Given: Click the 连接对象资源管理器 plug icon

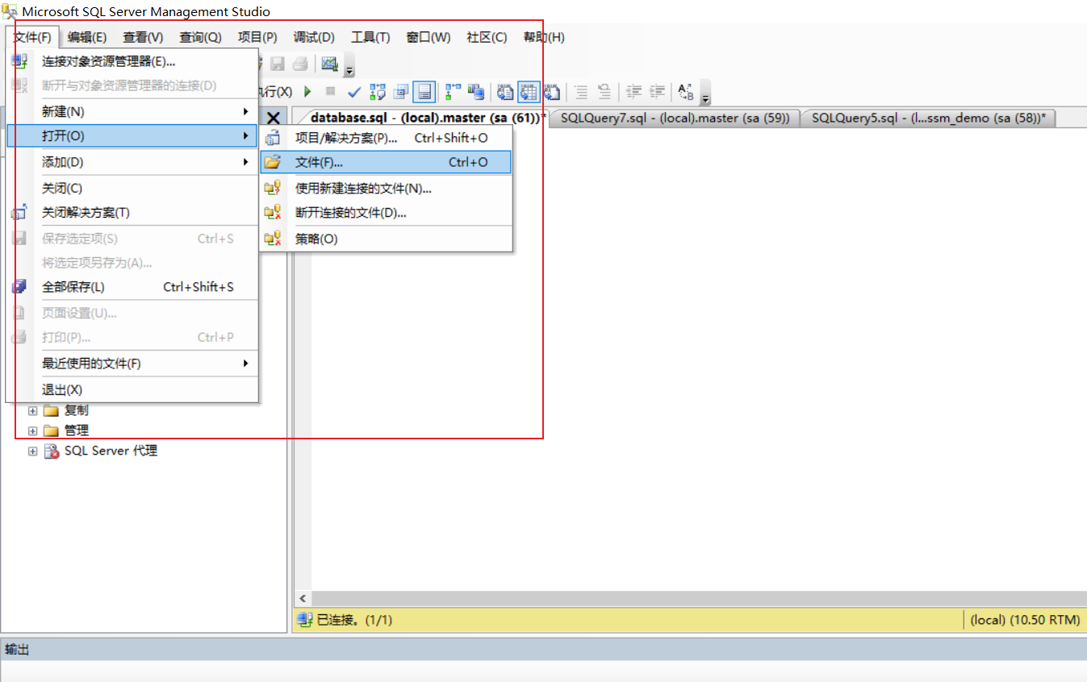Looking at the screenshot, I should point(19,61).
